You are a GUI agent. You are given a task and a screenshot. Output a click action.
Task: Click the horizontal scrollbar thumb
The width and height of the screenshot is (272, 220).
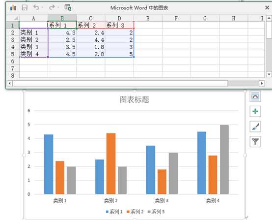click(120, 83)
